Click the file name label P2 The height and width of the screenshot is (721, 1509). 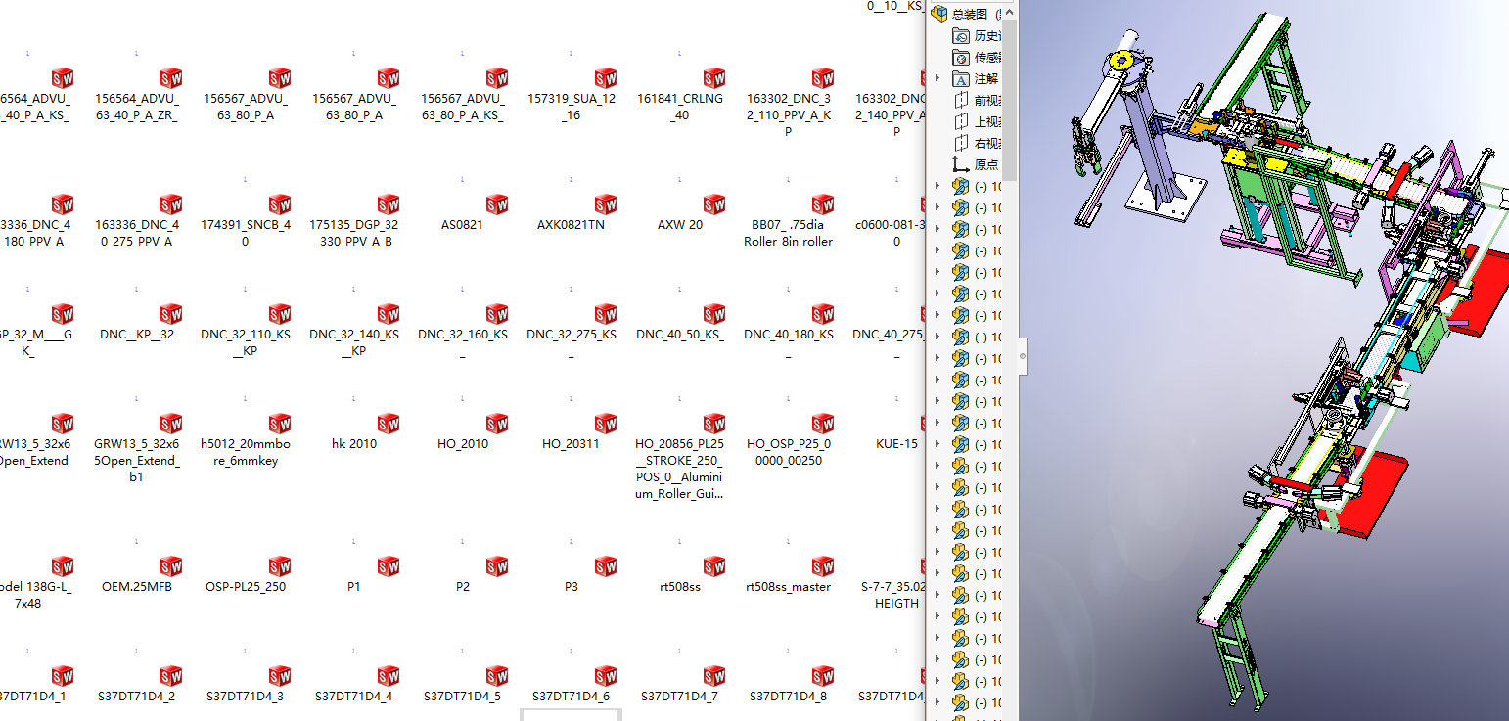point(463,587)
